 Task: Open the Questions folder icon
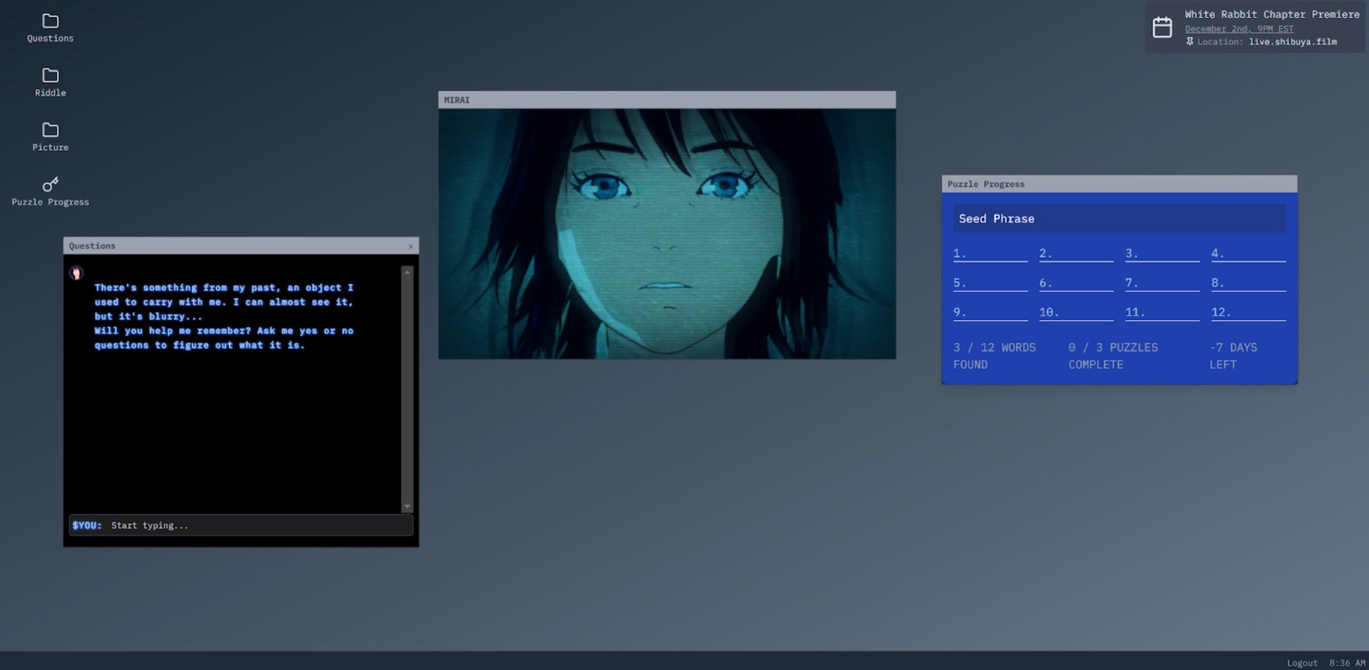pos(50,22)
